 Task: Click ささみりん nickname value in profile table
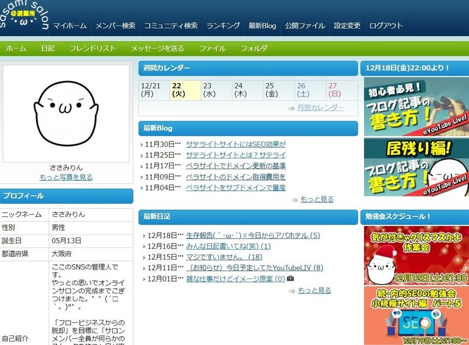(68, 214)
